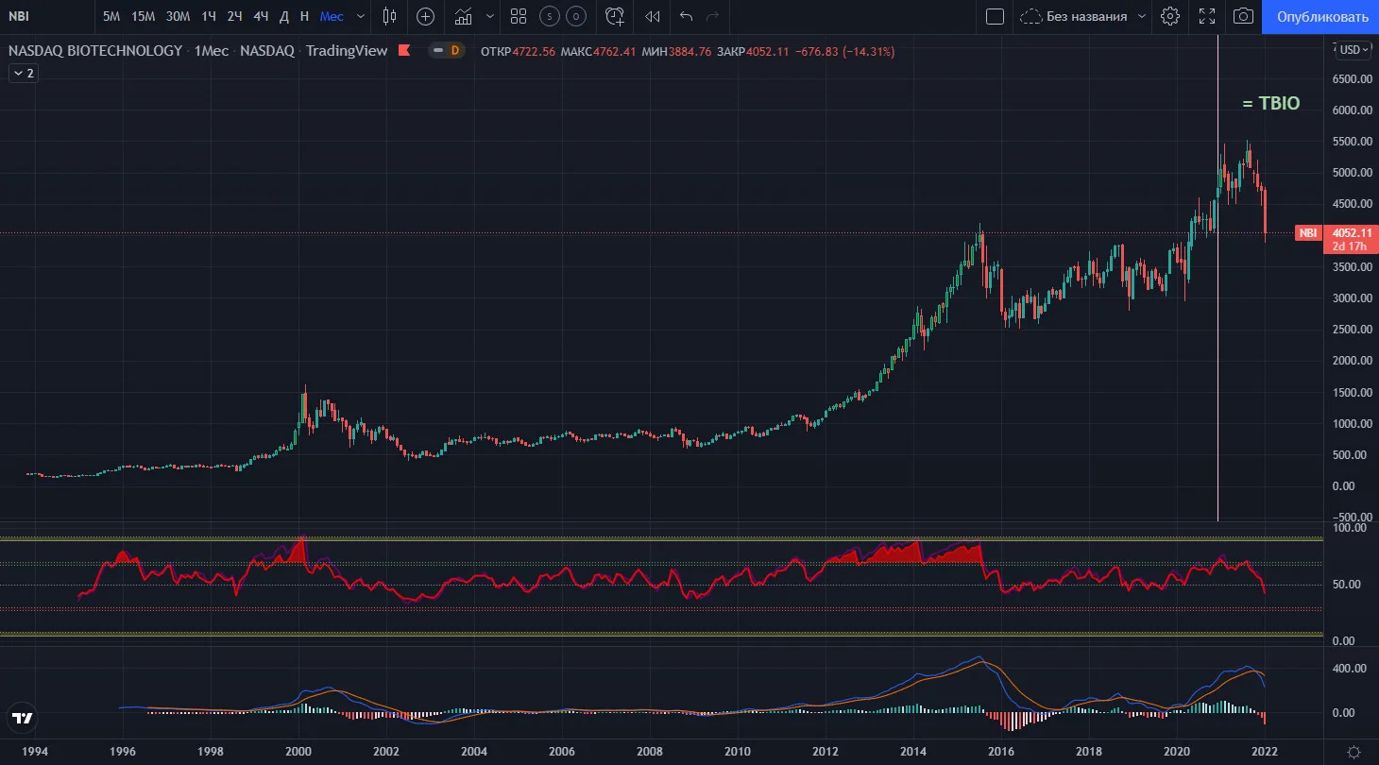Click the Опубликовать publish button
Image resolution: width=1379 pixels, height=765 pixels.
point(1321,16)
